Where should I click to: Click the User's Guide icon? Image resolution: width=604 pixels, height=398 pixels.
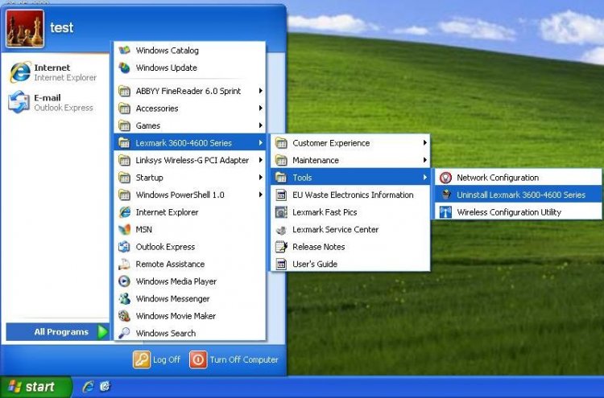pos(281,265)
